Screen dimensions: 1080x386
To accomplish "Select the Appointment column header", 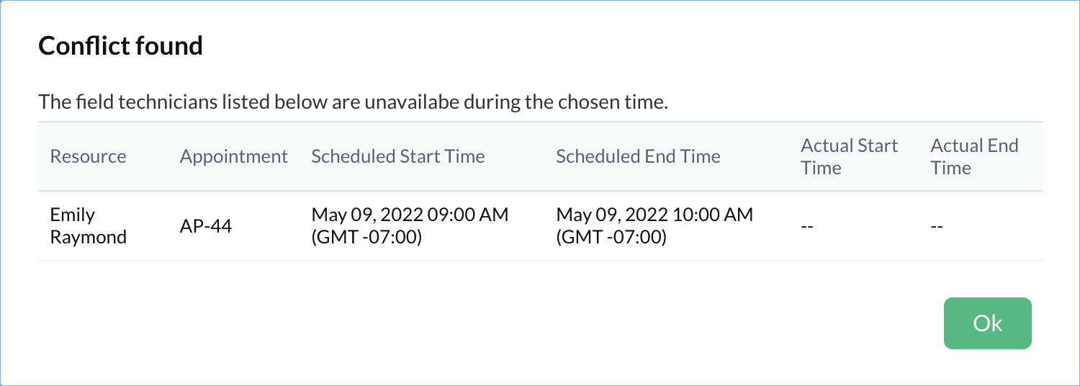I will pyautogui.click(x=233, y=156).
